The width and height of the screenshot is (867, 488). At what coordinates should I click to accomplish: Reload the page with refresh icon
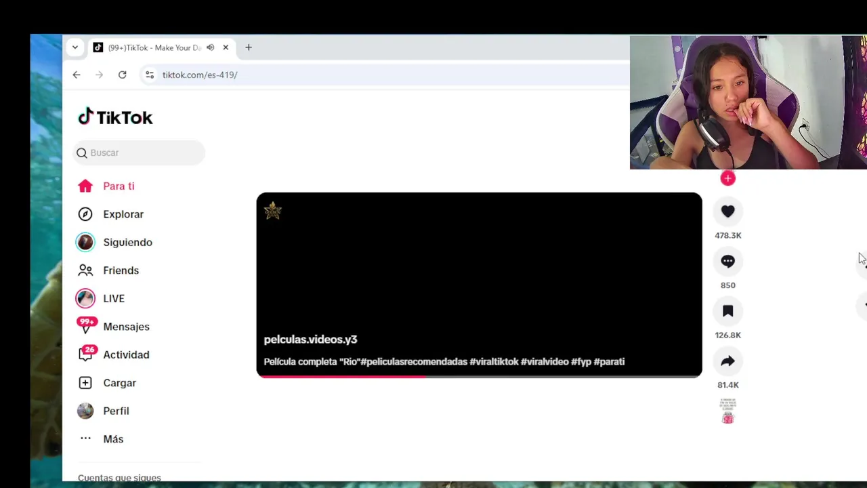point(123,75)
